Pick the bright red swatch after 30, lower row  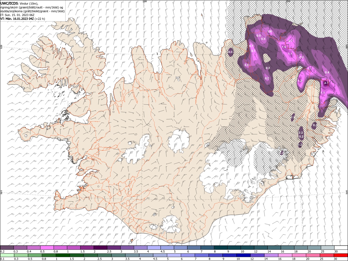(341, 255)
